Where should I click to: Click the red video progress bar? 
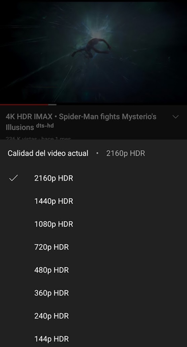point(24,104)
